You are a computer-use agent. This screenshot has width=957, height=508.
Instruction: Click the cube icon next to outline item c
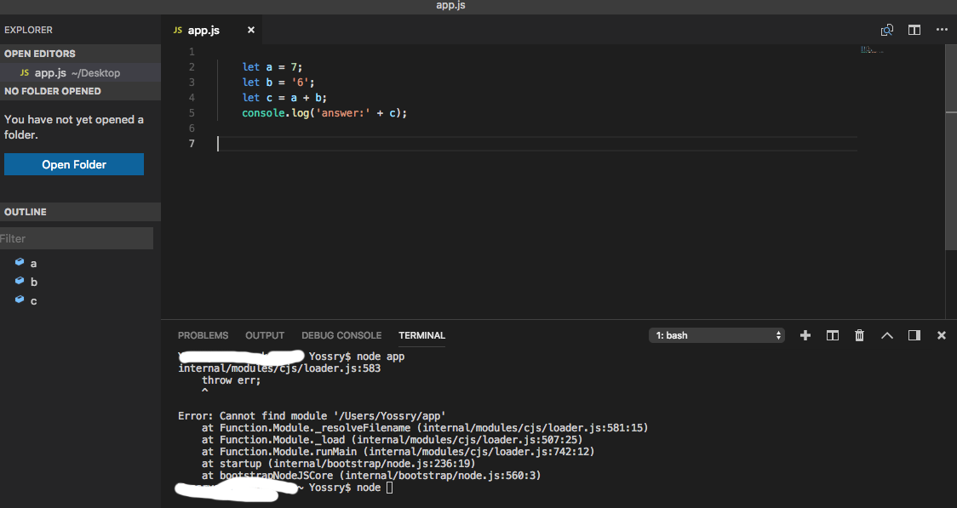click(20, 300)
